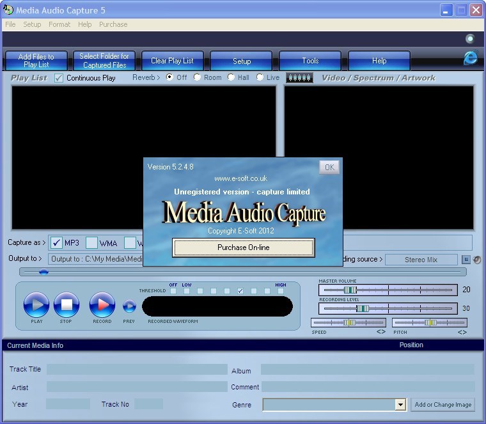The width and height of the screenshot is (486, 424).
Task: Click the Master Volume slider handle
Action: (x=350, y=290)
